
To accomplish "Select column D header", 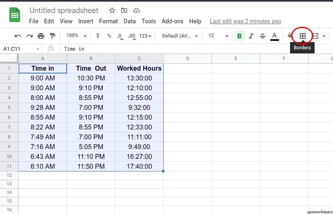I will 187,58.
